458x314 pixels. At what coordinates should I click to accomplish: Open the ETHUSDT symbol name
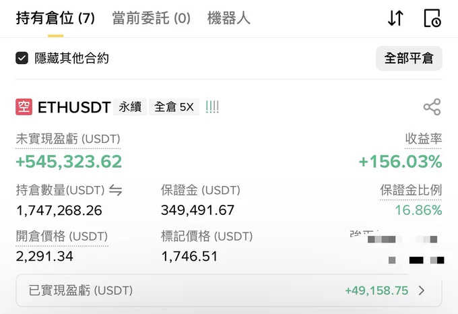tap(74, 107)
